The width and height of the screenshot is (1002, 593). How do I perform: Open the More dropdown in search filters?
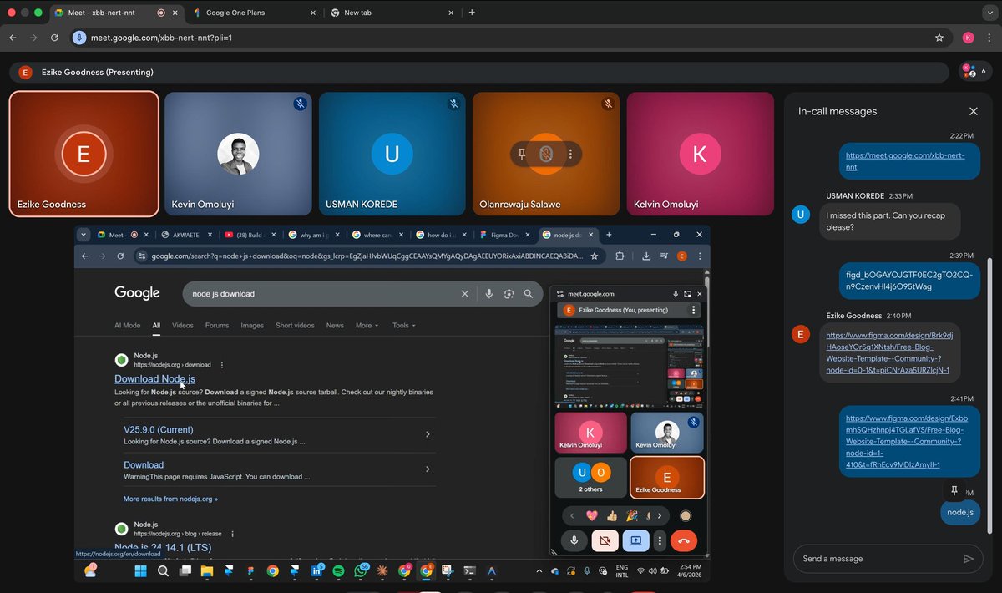click(x=367, y=326)
